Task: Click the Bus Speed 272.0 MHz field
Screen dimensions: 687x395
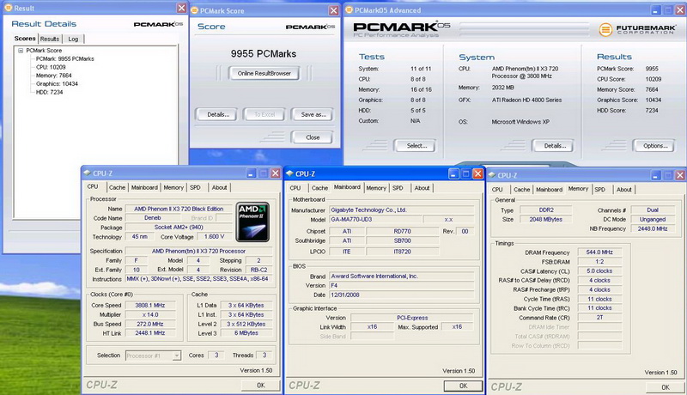Action: tap(149, 324)
